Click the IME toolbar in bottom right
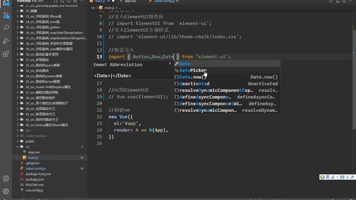 click(x=337, y=177)
